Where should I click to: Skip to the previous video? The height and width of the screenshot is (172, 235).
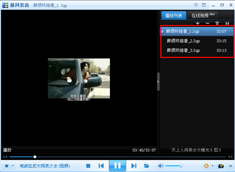(x=101, y=166)
